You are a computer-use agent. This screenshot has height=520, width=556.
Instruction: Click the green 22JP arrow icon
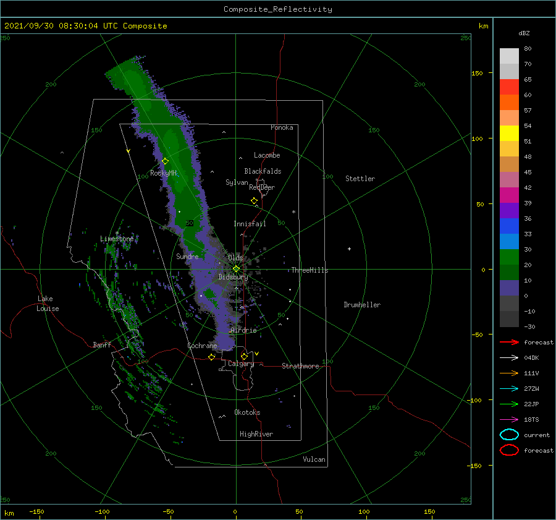pos(509,404)
